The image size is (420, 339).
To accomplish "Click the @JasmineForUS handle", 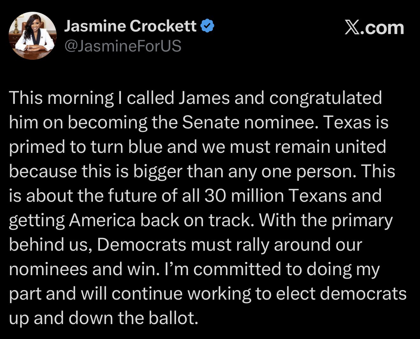I will point(123,46).
